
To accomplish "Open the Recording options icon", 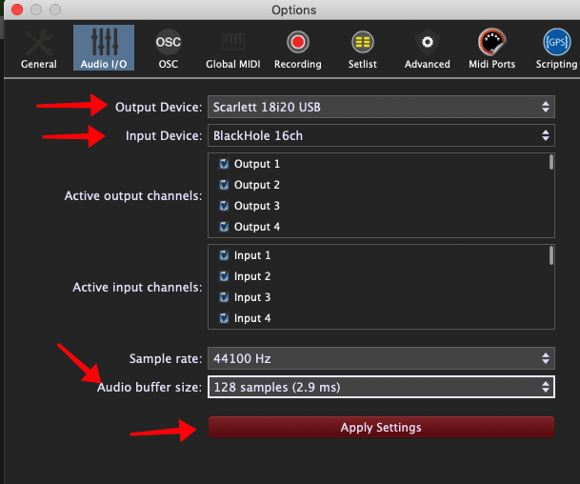I will tap(298, 42).
